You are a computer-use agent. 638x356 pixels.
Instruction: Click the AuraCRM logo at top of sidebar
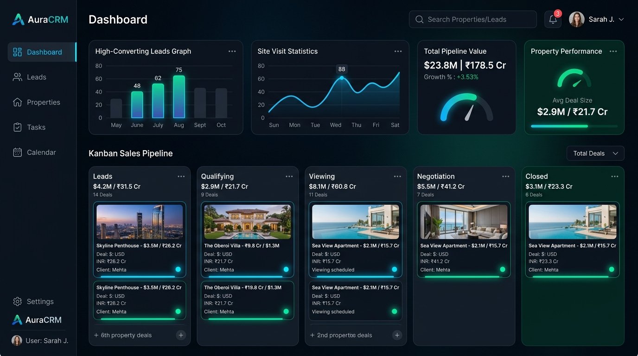click(x=40, y=19)
